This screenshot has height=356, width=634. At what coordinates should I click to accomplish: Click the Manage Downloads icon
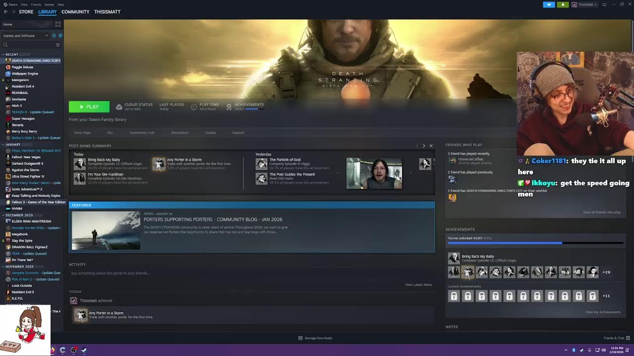(x=301, y=338)
